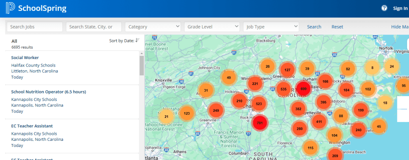Screen dimensions: 409x160
Task: Reset the search filters
Action: click(337, 27)
